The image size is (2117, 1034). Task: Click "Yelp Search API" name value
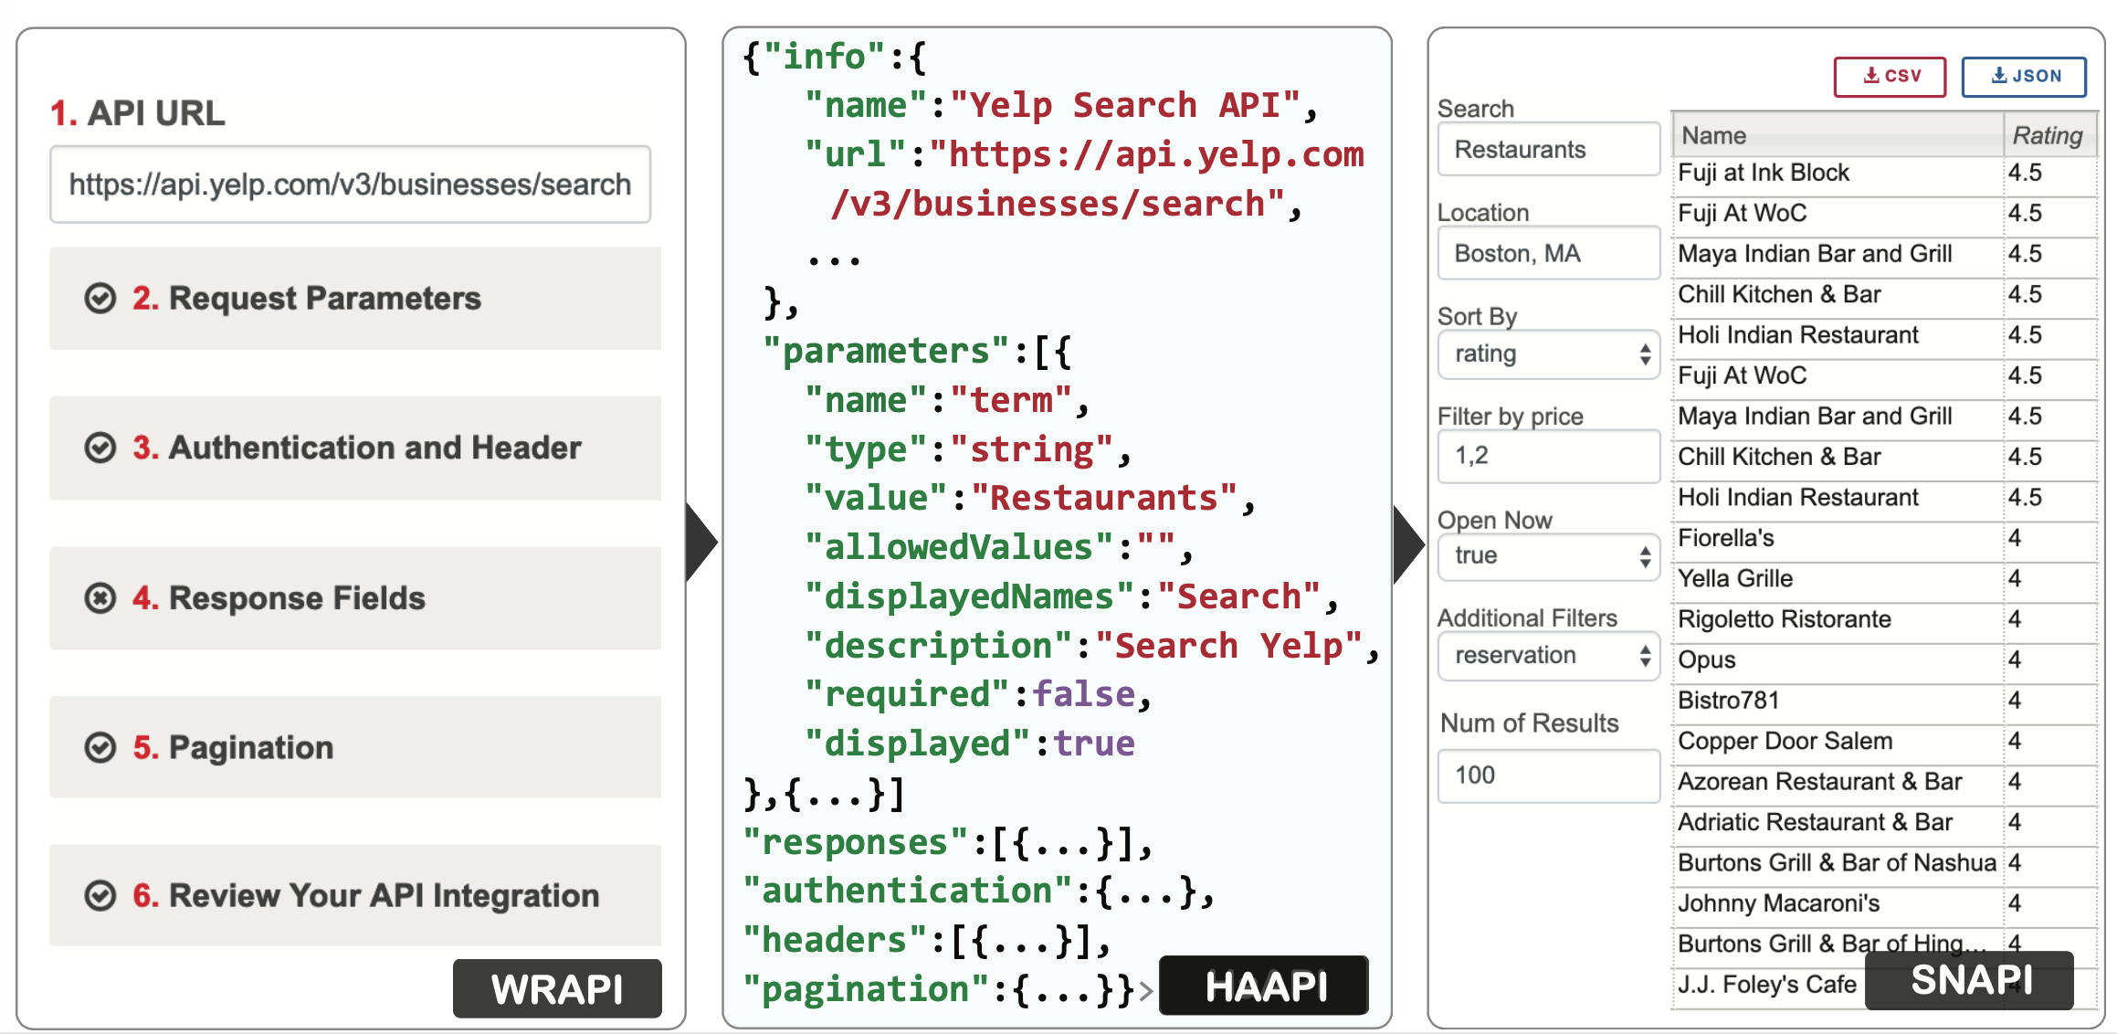[1125, 105]
